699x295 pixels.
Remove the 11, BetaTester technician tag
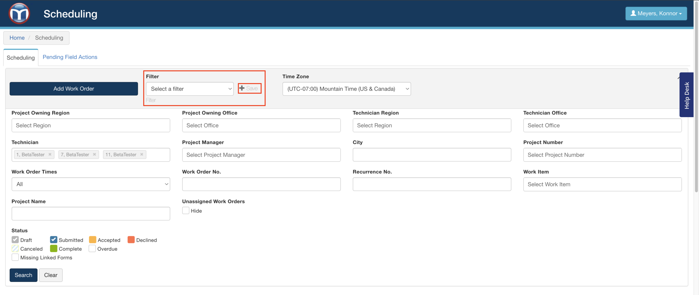(142, 154)
